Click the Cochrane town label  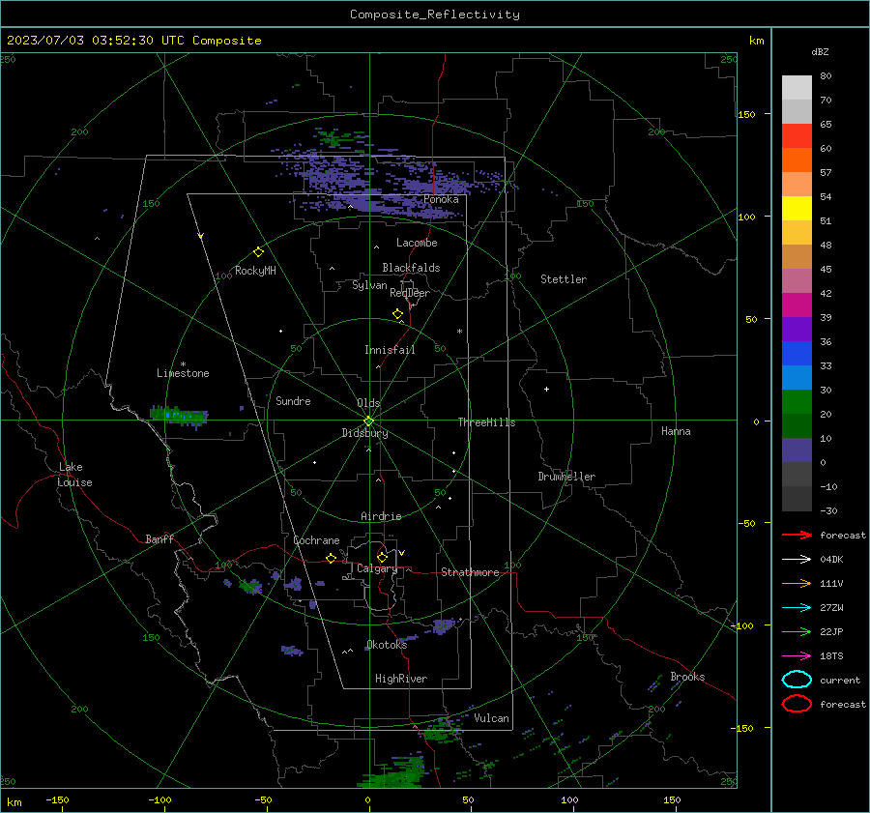(316, 540)
